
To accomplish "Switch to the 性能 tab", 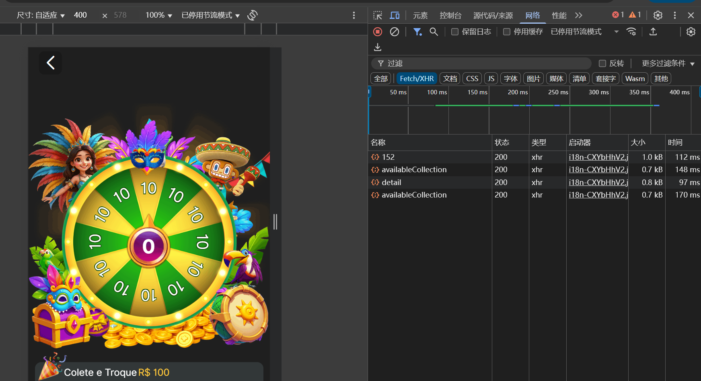I will point(559,15).
